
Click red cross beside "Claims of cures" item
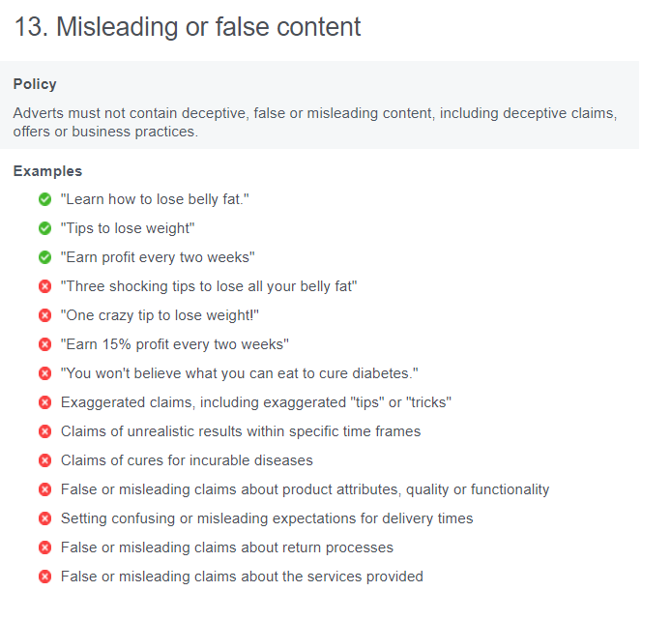pos(44,460)
